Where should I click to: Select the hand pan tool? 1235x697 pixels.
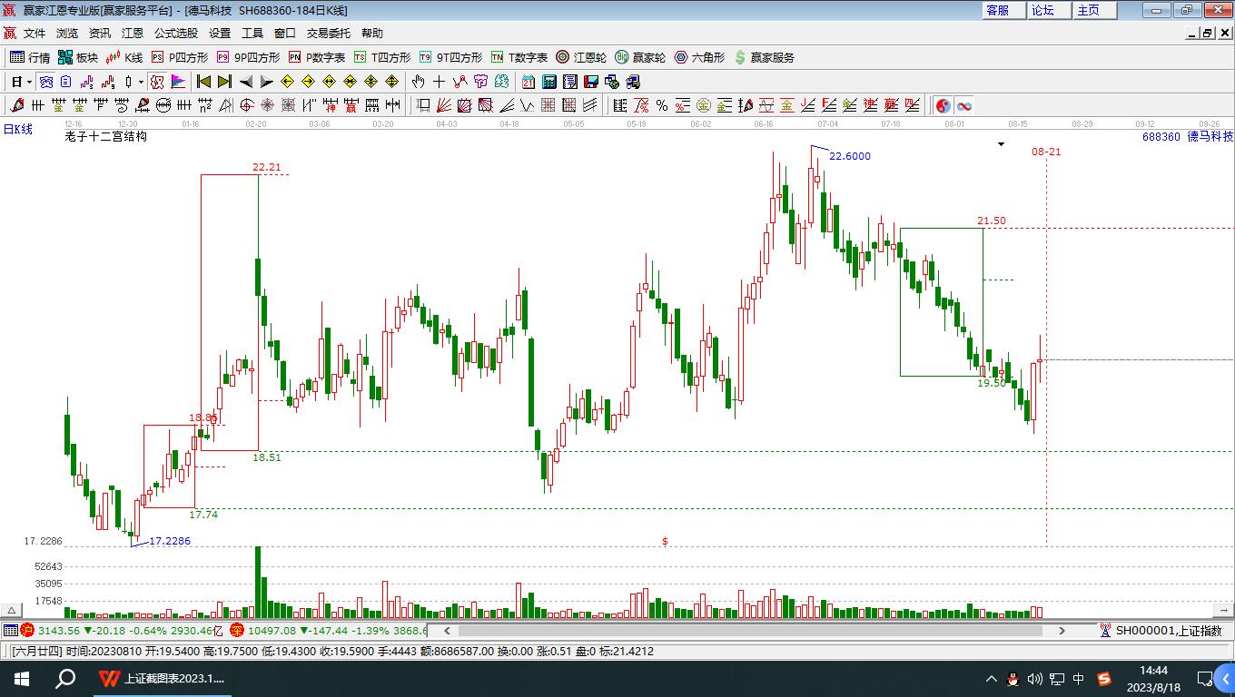(x=418, y=82)
